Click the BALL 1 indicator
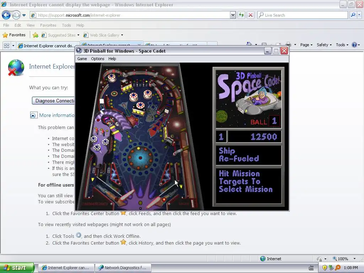 coord(265,121)
